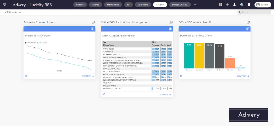274x126 pixels.
Task: Click Power BI icon on Active vs Enabled Users card
Action: (92, 29)
